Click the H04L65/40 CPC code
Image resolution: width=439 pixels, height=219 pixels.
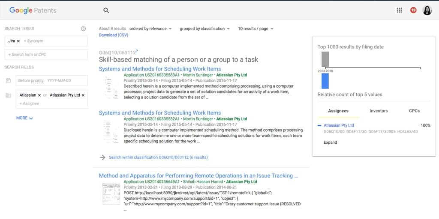pyautogui.click(x=407, y=132)
